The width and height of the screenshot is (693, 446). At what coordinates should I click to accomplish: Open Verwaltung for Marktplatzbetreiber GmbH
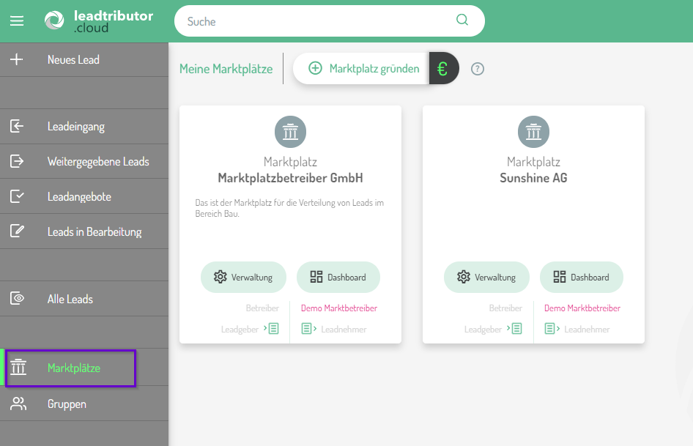click(x=243, y=278)
